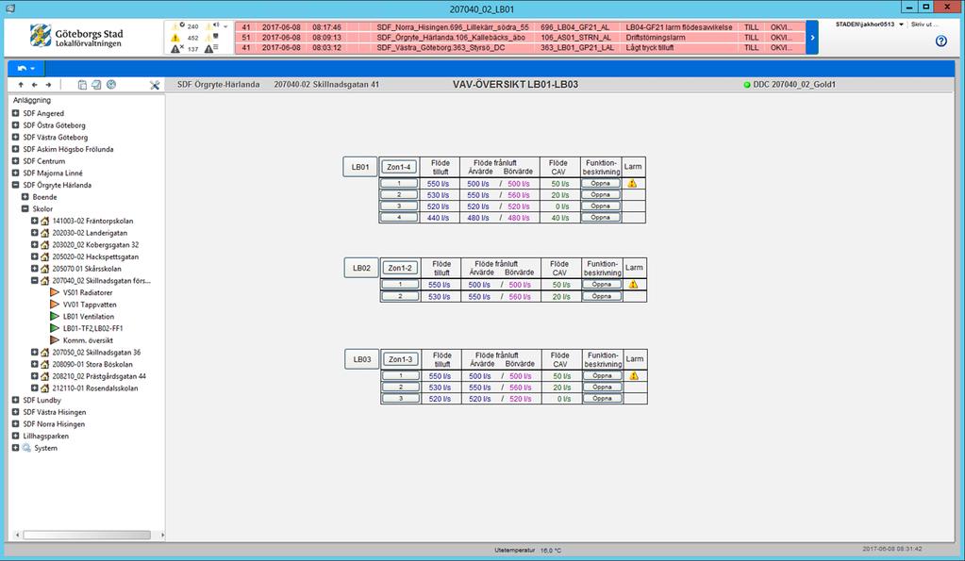The image size is (965, 561).
Task: Click zone button 3 in the LB01 table
Action: tap(399, 206)
